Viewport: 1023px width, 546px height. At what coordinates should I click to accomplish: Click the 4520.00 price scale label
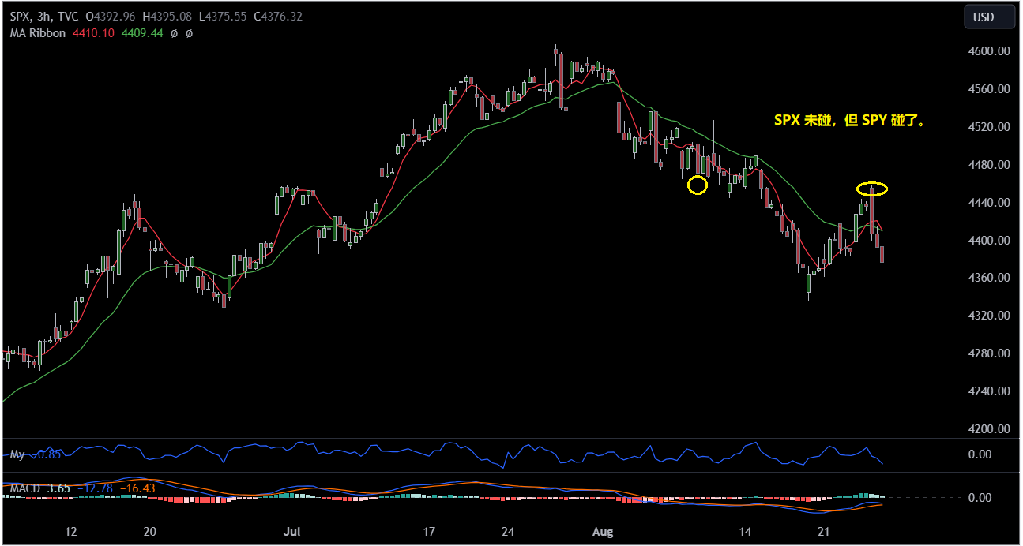click(988, 127)
